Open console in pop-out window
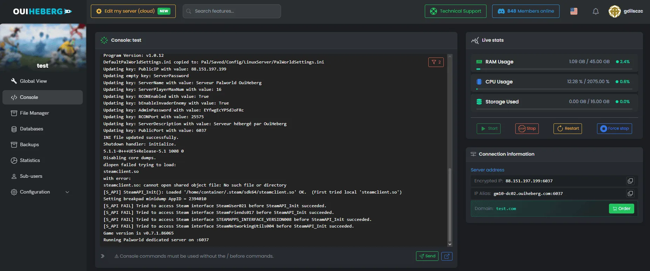The height and width of the screenshot is (271, 650). pos(447,256)
